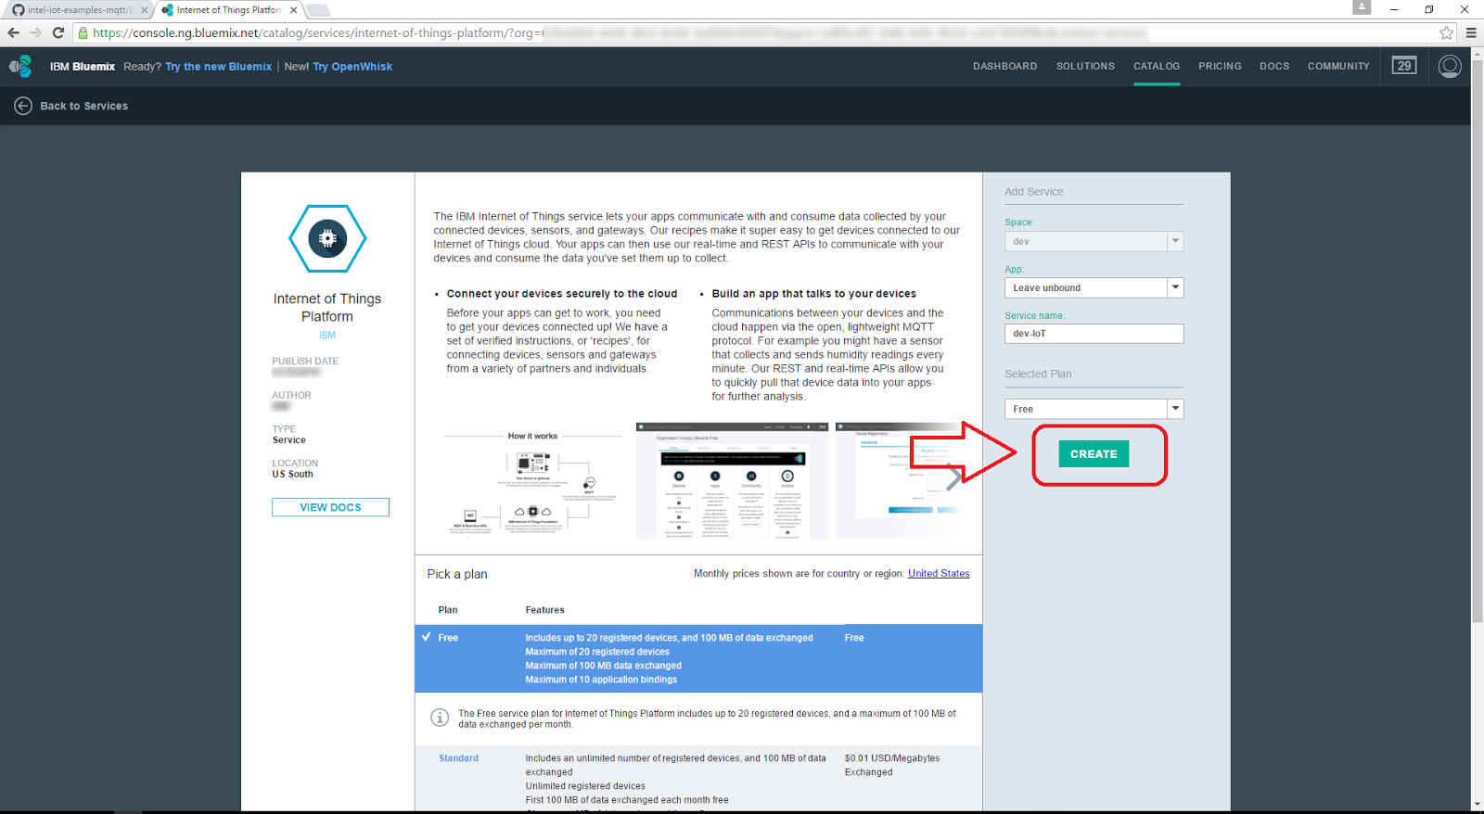Open the Space dropdown showing dev

point(1094,241)
